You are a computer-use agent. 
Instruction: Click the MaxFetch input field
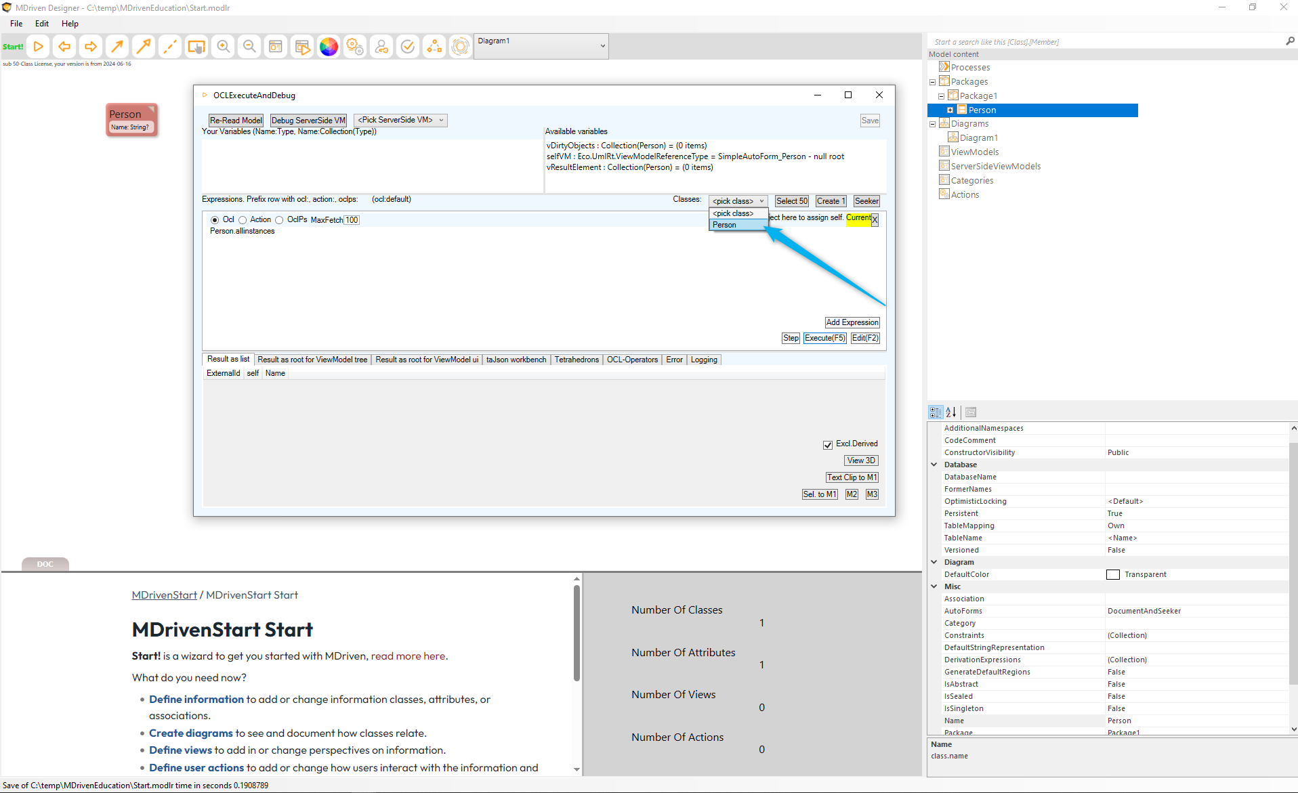coord(352,220)
